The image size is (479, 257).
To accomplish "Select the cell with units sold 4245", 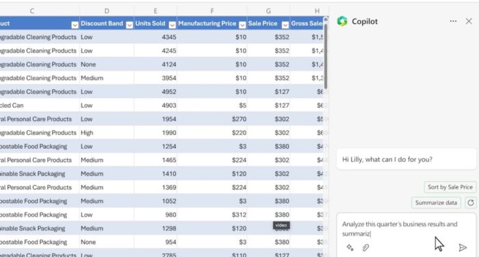I will tap(155, 51).
